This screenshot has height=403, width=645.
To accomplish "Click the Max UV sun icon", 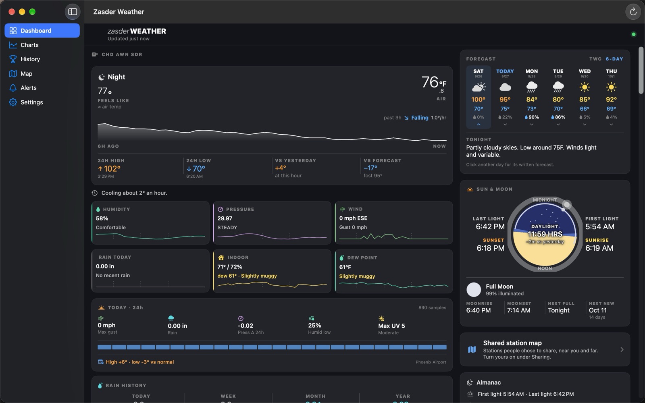I will pos(381,318).
